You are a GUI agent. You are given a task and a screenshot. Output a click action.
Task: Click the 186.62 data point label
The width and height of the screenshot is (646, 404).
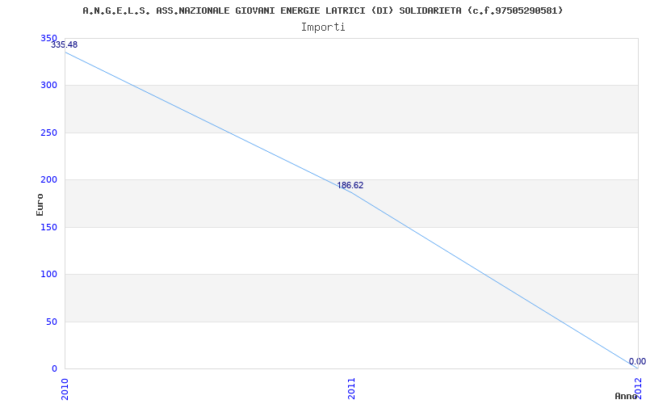coord(350,186)
